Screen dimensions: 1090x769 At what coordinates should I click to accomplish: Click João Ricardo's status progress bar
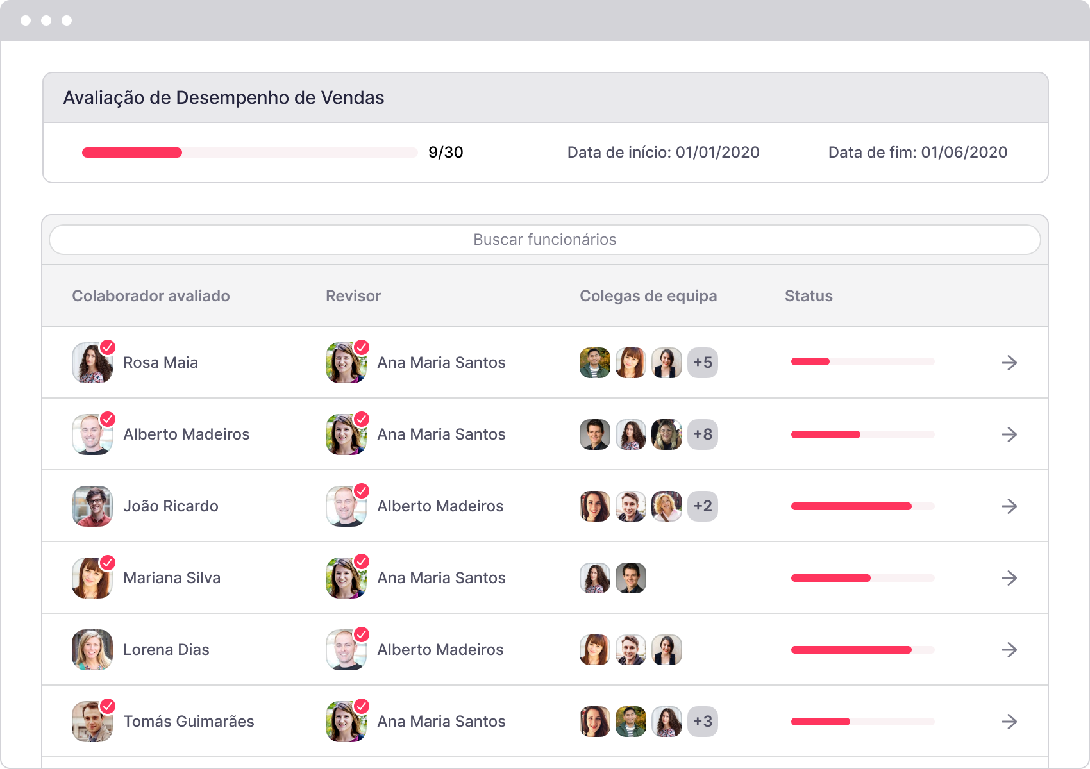863,506
